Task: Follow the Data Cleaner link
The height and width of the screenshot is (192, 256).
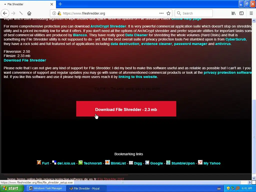Action: (x=136, y=35)
